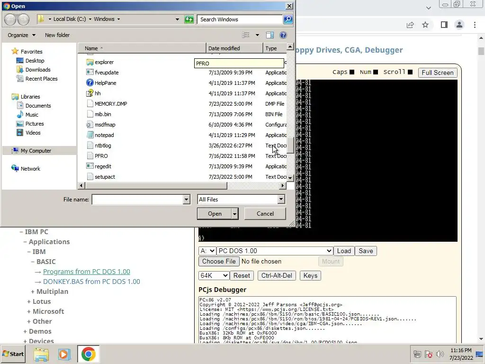Click the Chrome share icon
Screen dimensions: 485x364
tap(410, 25)
